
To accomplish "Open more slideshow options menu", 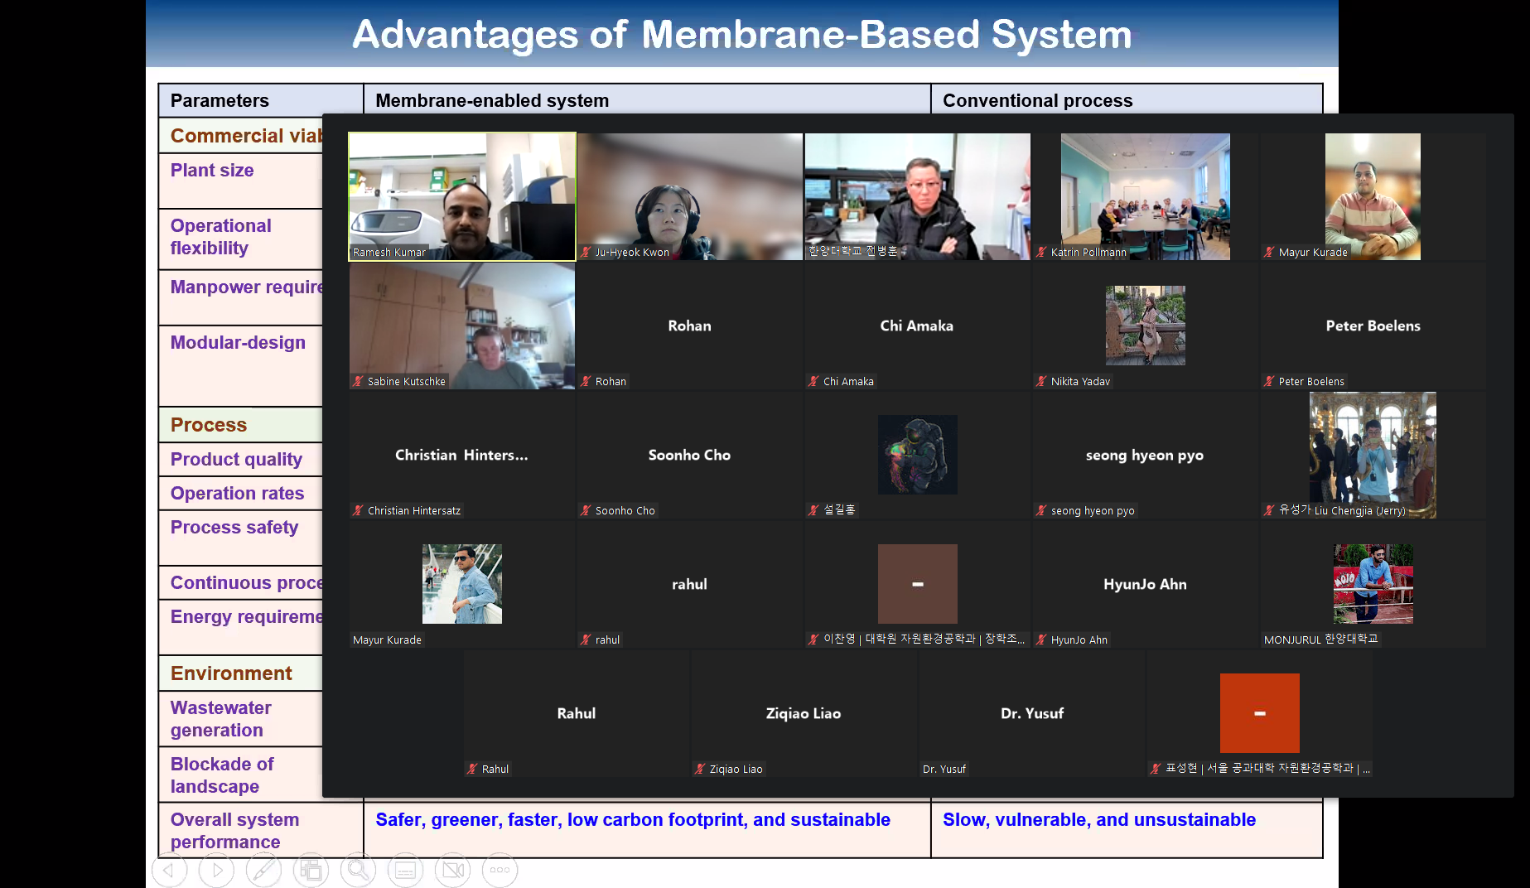I will tap(500, 870).
